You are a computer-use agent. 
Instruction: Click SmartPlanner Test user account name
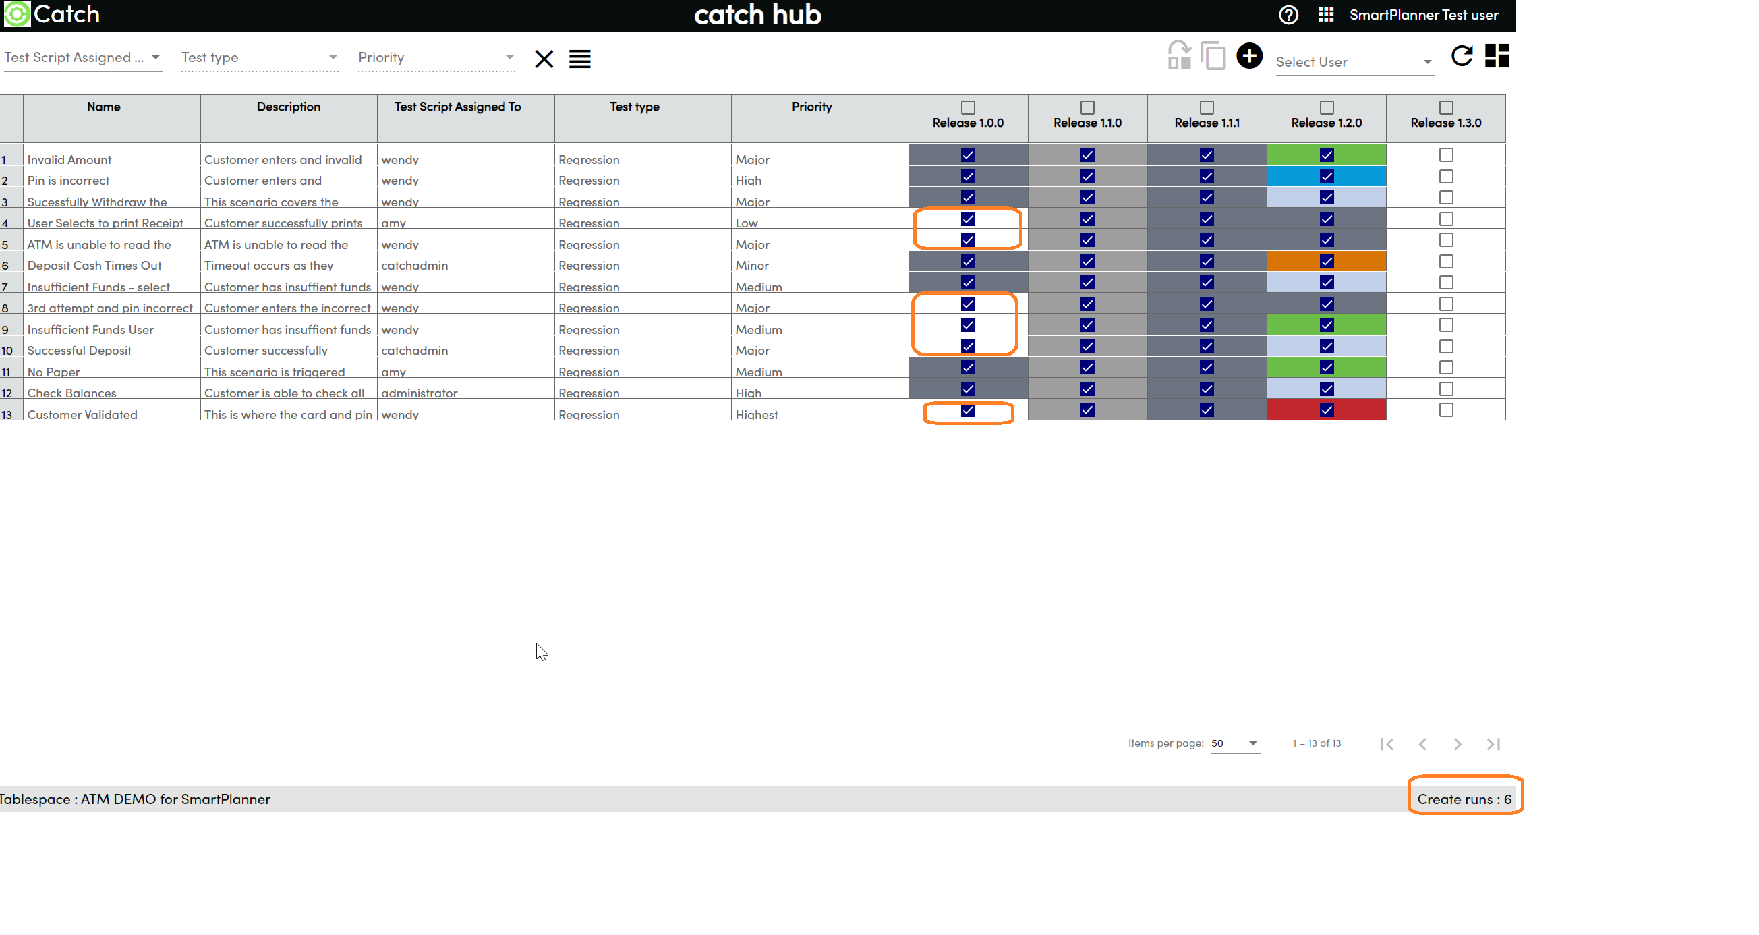pyautogui.click(x=1424, y=15)
